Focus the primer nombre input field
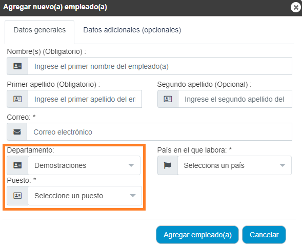 [160, 66]
